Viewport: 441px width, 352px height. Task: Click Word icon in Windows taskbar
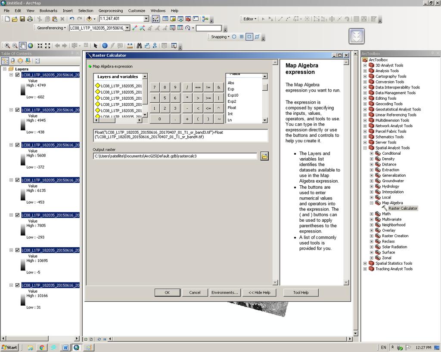(x=65, y=348)
